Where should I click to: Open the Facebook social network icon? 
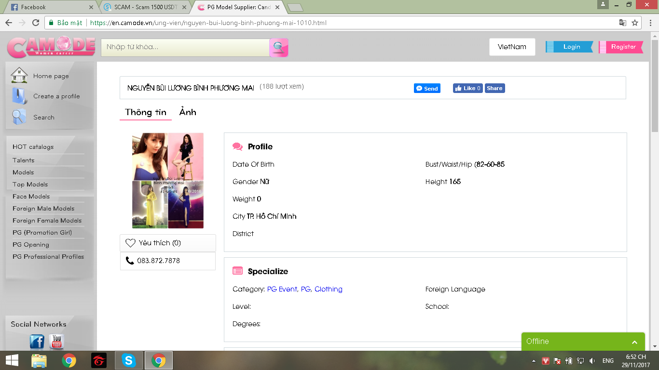[37, 342]
